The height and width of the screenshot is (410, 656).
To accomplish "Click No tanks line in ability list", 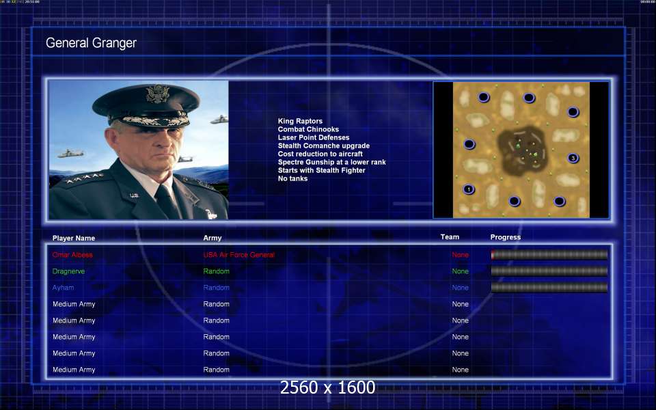I will (293, 178).
